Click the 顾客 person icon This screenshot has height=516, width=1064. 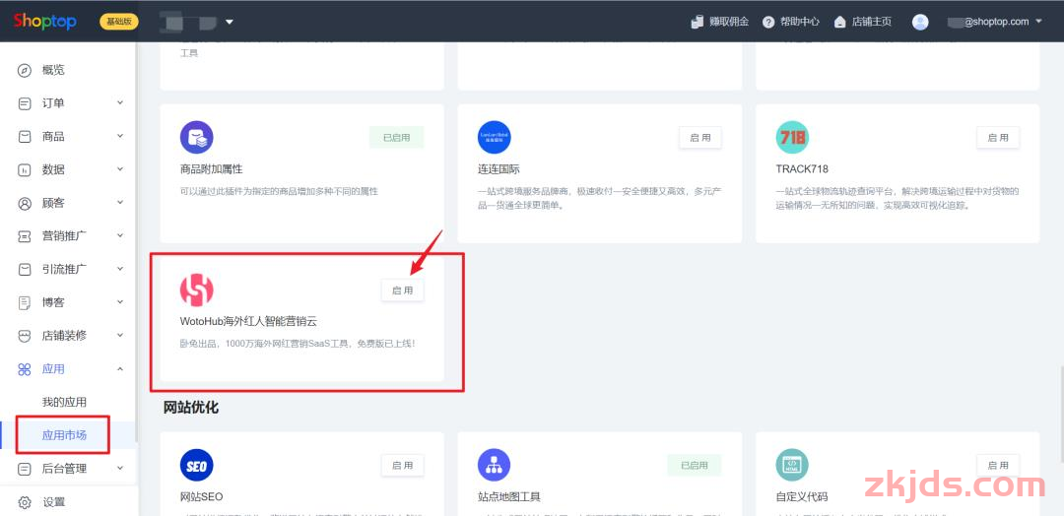point(25,204)
